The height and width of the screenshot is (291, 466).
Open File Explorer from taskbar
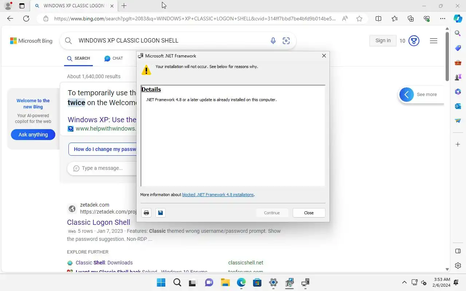pos(225,283)
